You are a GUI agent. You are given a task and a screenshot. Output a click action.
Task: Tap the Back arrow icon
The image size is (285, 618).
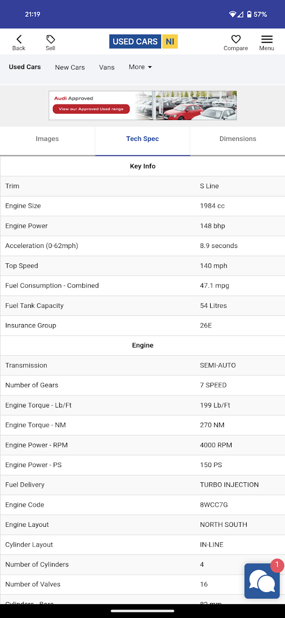[x=19, y=39]
